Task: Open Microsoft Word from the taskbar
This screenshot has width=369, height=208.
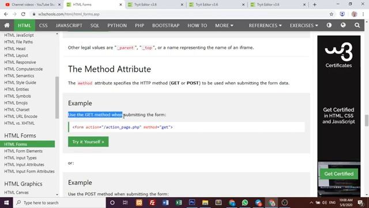Action: click(x=165, y=203)
